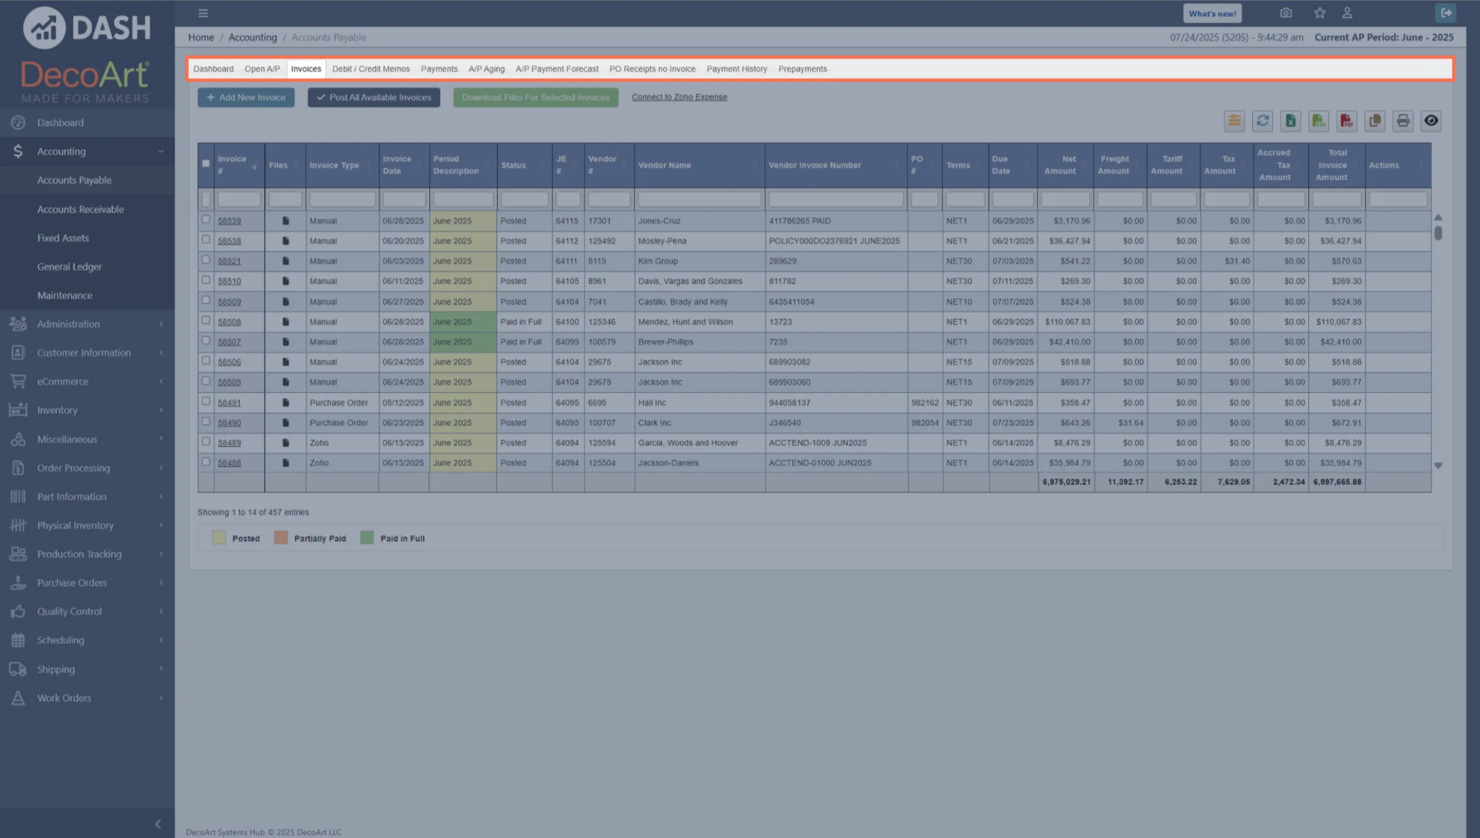Open the column visibility filter settings
The height and width of the screenshot is (838, 1480).
click(1234, 121)
